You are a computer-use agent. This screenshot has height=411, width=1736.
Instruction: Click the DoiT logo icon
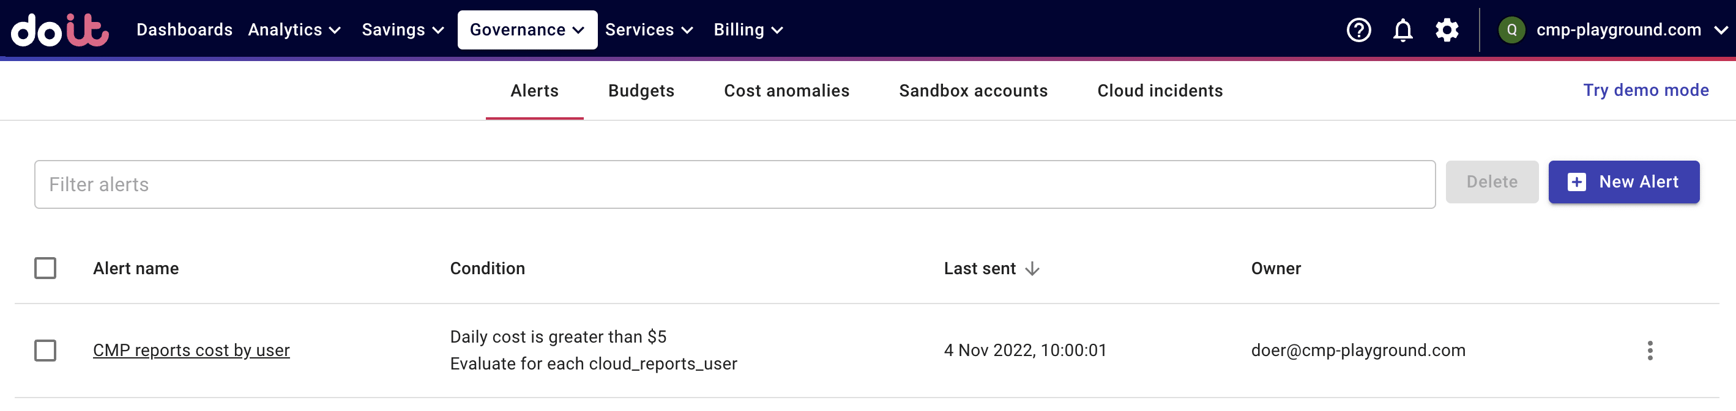pos(59,31)
